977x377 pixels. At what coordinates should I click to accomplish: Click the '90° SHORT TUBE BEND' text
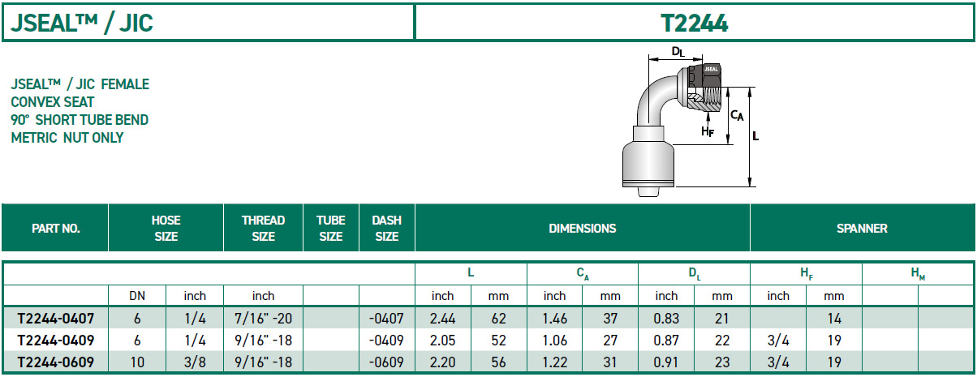pyautogui.click(x=80, y=120)
